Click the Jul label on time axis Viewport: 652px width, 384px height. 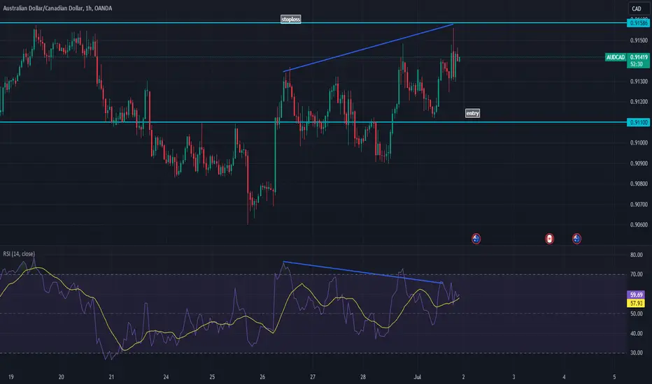418,377
